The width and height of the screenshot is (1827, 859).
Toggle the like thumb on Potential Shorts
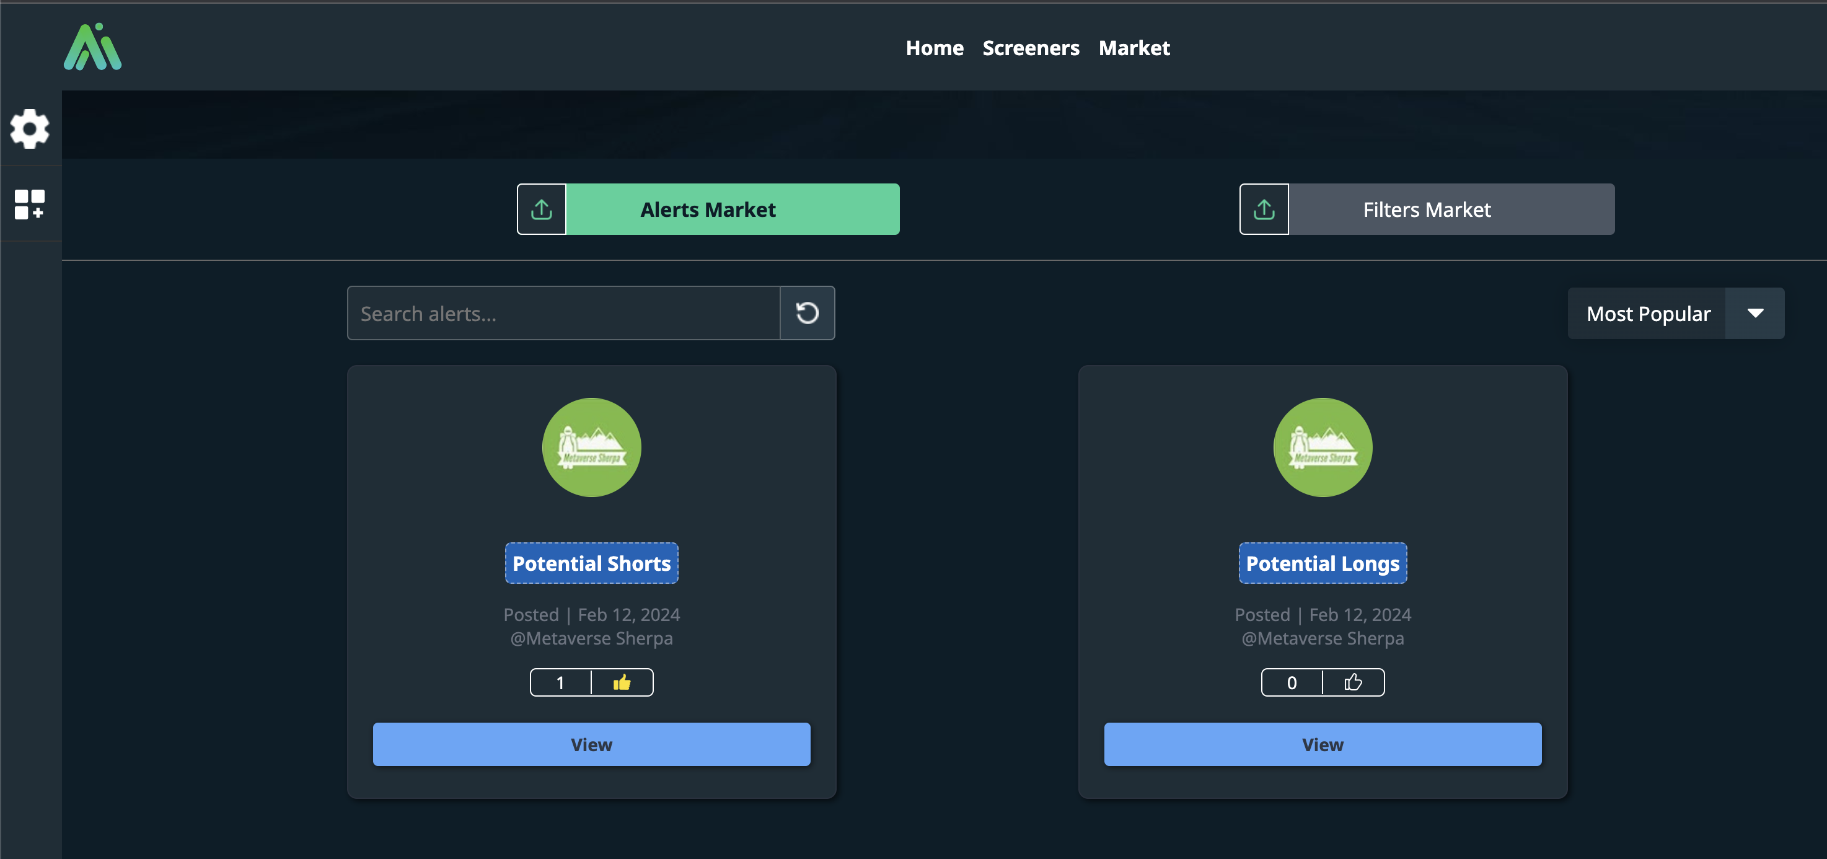tap(622, 682)
